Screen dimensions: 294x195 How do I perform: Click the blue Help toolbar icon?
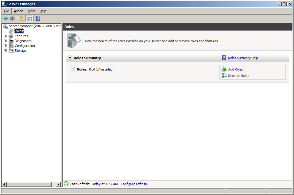pyautogui.click(x=38, y=18)
